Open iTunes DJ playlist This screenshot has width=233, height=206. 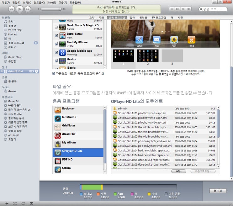13,101
